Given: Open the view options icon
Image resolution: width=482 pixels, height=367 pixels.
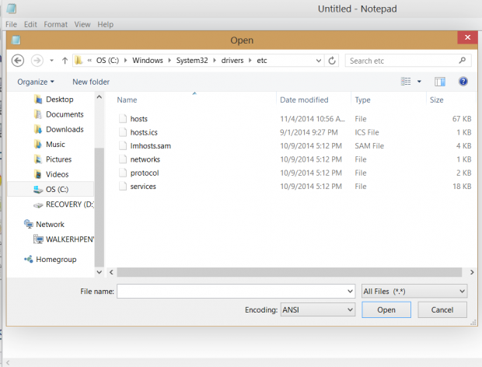Looking at the screenshot, I should coord(406,81).
